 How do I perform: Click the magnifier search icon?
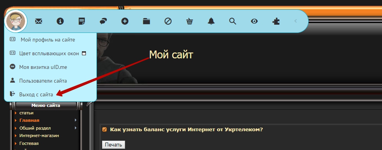(x=233, y=22)
